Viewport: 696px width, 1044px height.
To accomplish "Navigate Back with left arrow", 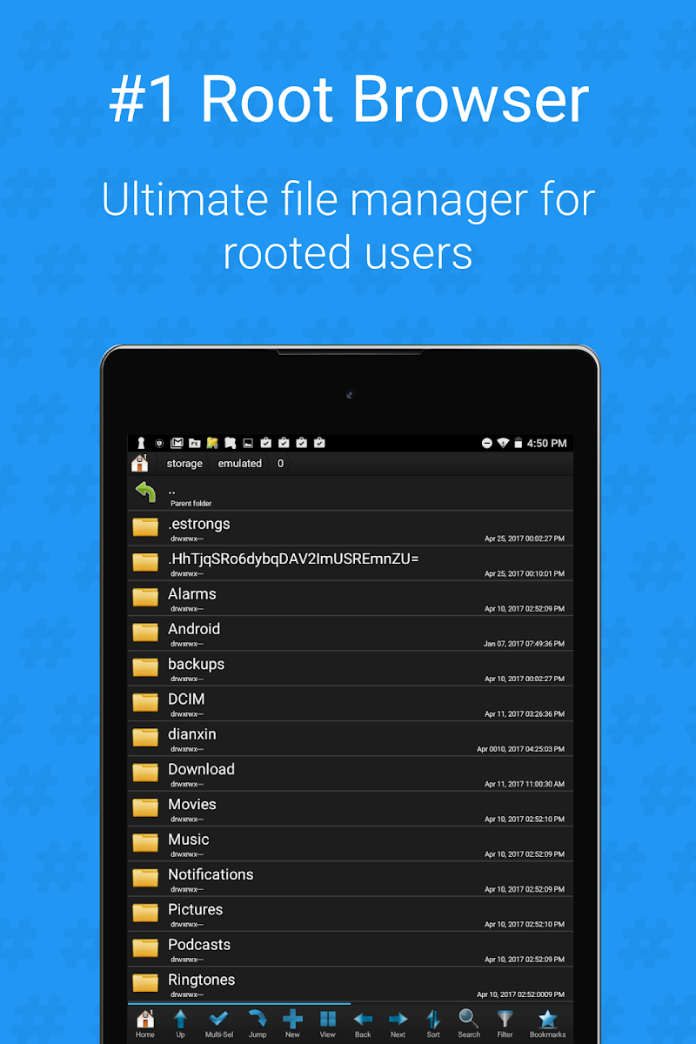I will coord(363,1022).
